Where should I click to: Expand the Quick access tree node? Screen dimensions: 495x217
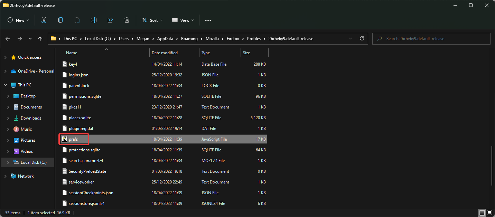(5, 57)
